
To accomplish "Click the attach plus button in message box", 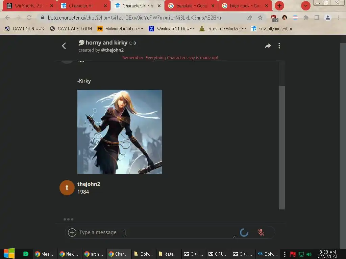I will click(x=72, y=232).
